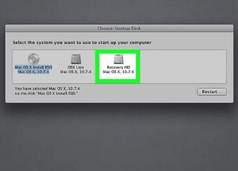Click the gray desktop background below the dialog
This screenshot has width=238, height=171.
click(x=119, y=137)
